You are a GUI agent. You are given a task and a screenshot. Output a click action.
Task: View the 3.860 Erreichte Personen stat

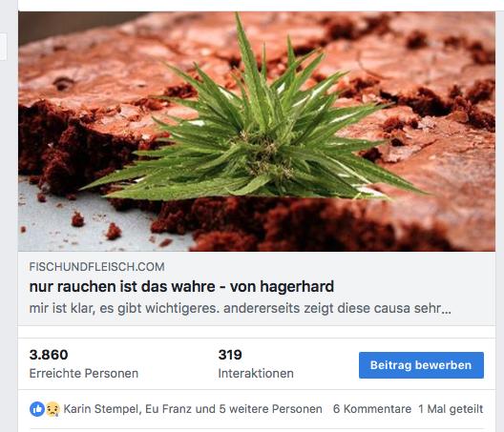(49, 355)
